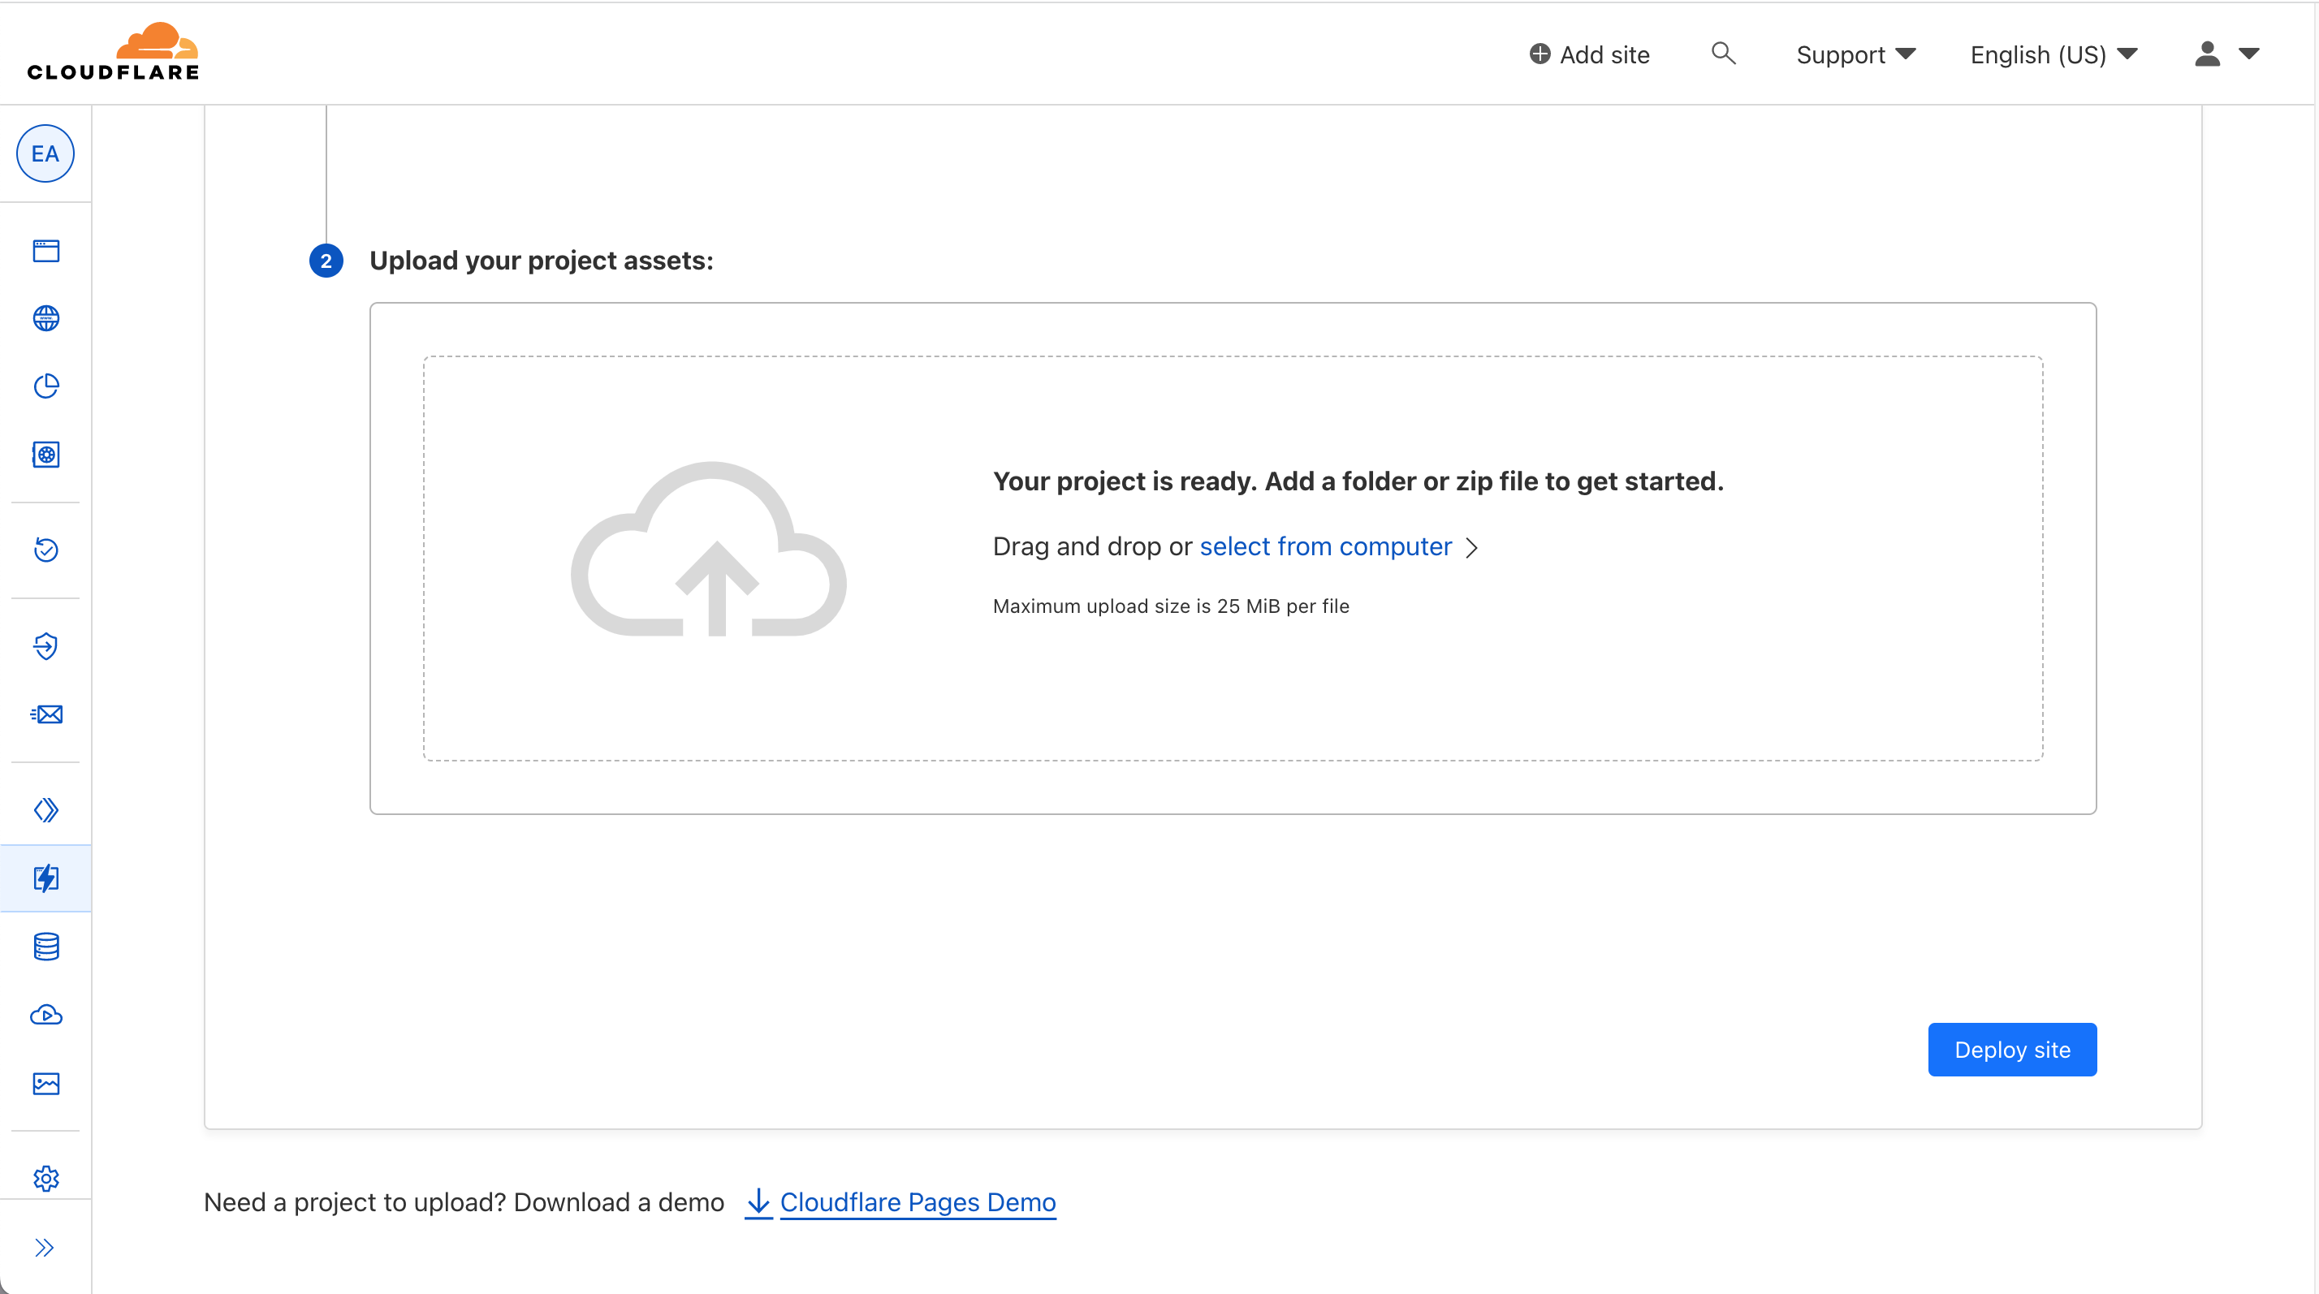Open the R2 database storage icon

(x=46, y=947)
